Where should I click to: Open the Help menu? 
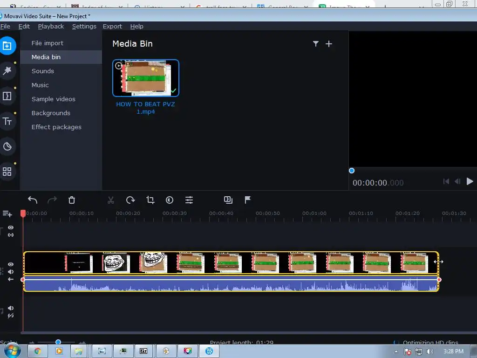click(x=136, y=27)
